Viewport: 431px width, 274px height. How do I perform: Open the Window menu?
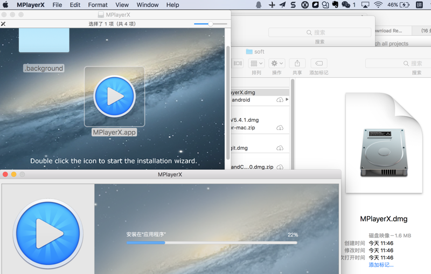click(x=148, y=5)
